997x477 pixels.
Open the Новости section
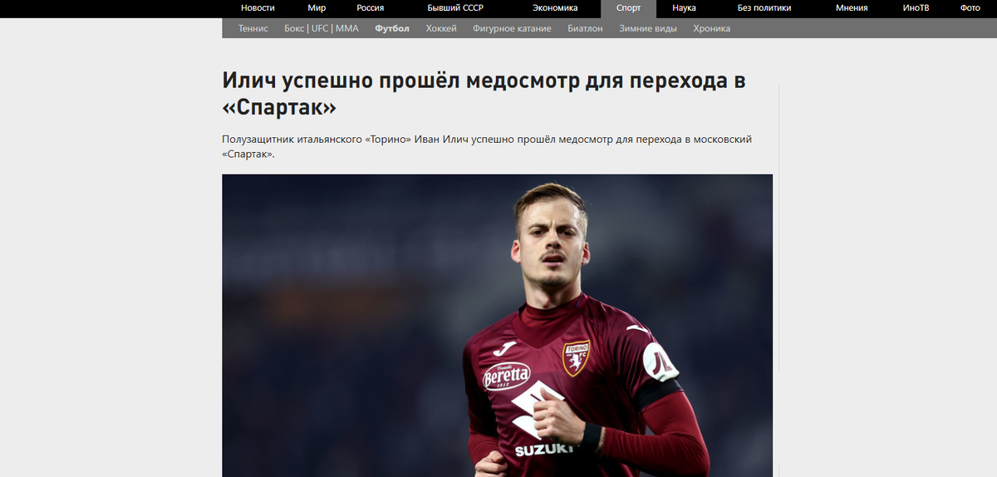[258, 7]
